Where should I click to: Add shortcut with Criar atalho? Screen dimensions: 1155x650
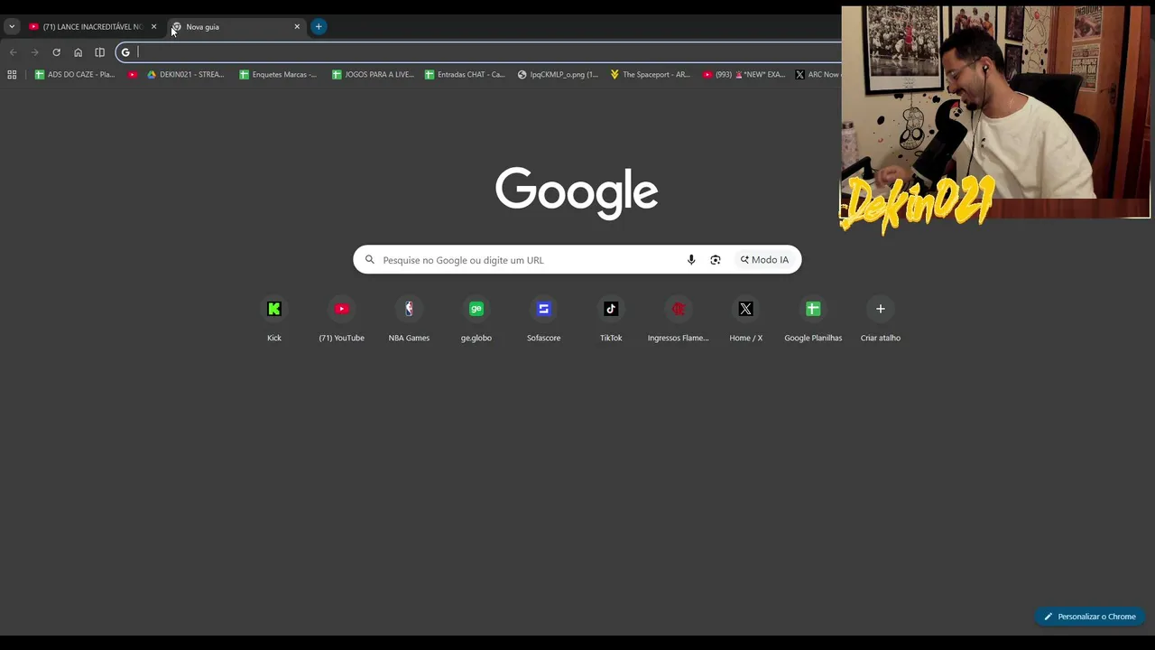coord(881,320)
